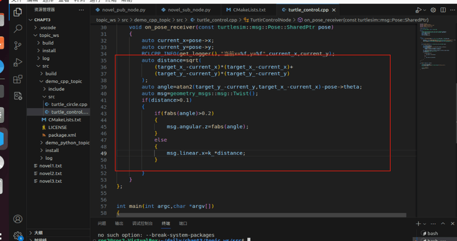
Task: Click the code minimap overview
Action: coord(436,47)
